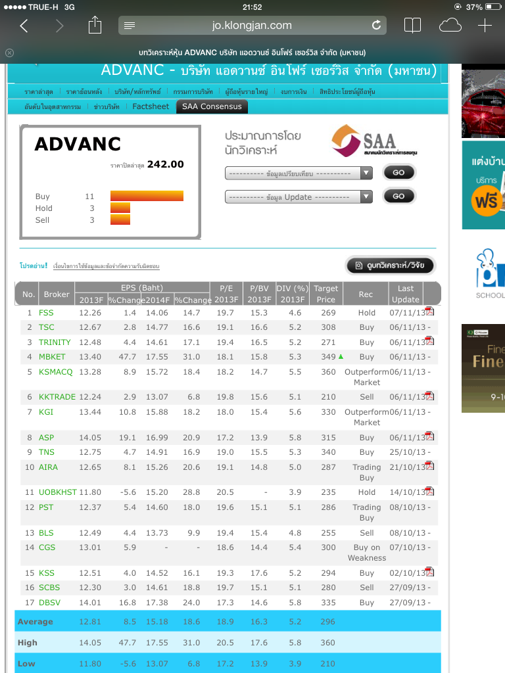Viewport: 505px width, 673px height.
Task: Click the TRINITY broker link
Action: 55,342
